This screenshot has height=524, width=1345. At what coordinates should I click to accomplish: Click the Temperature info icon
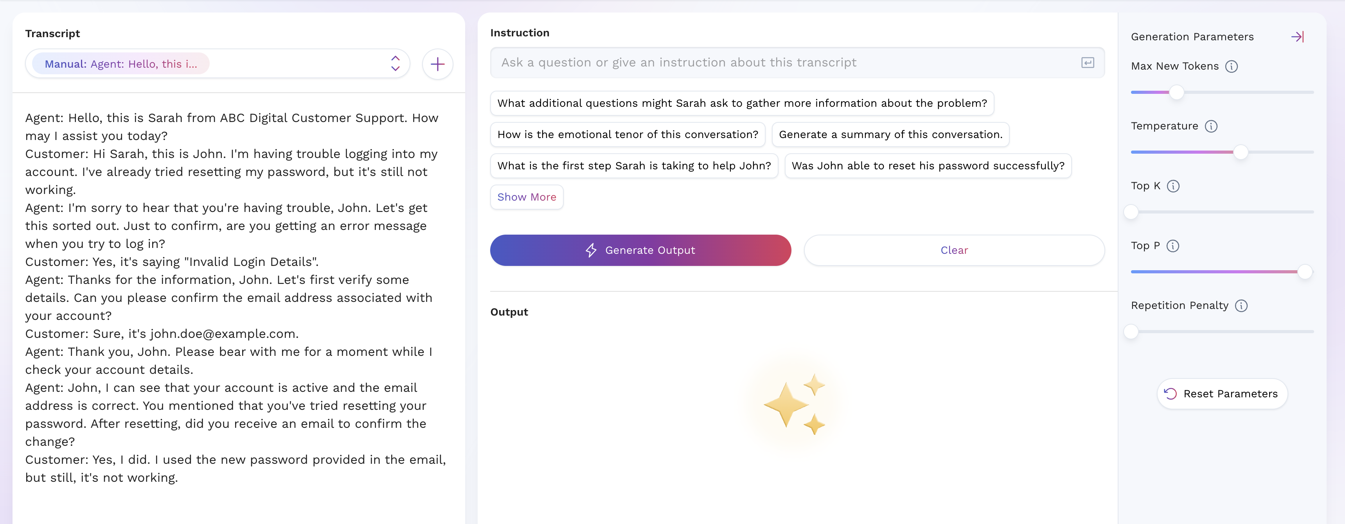1211,126
